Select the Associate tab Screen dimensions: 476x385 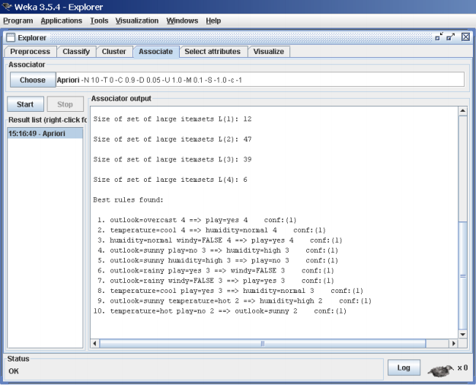pyautogui.click(x=155, y=52)
